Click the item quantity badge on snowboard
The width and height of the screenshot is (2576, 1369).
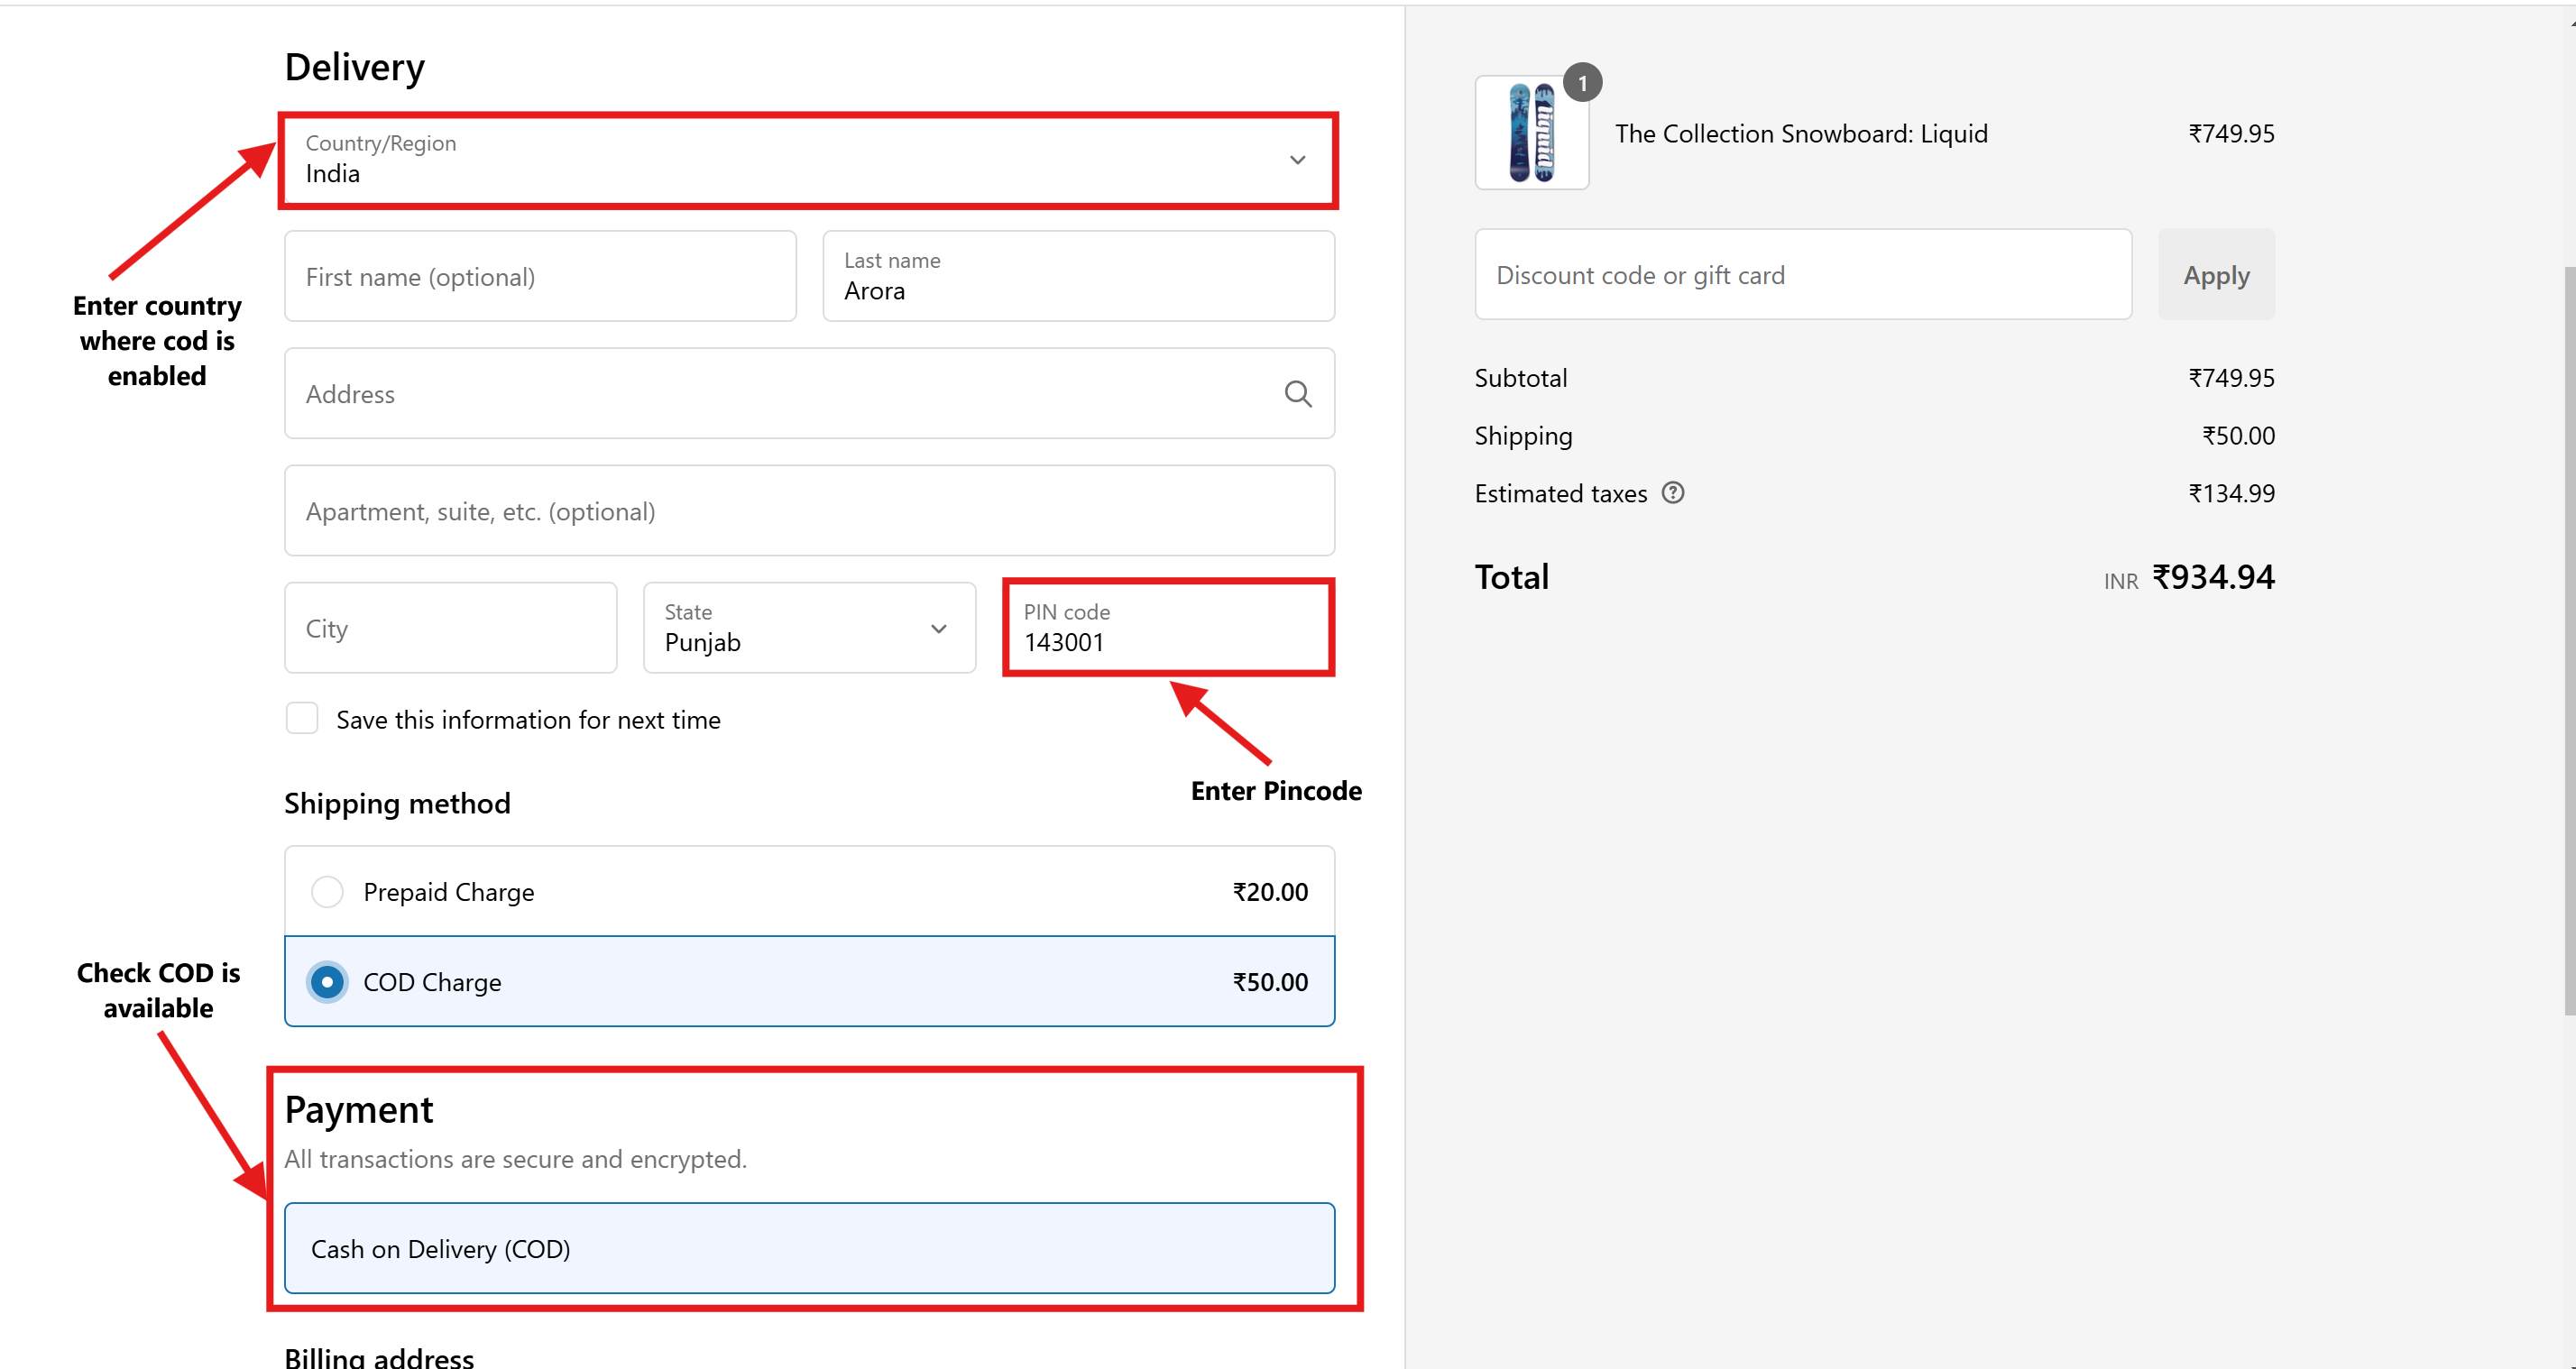coord(1582,83)
